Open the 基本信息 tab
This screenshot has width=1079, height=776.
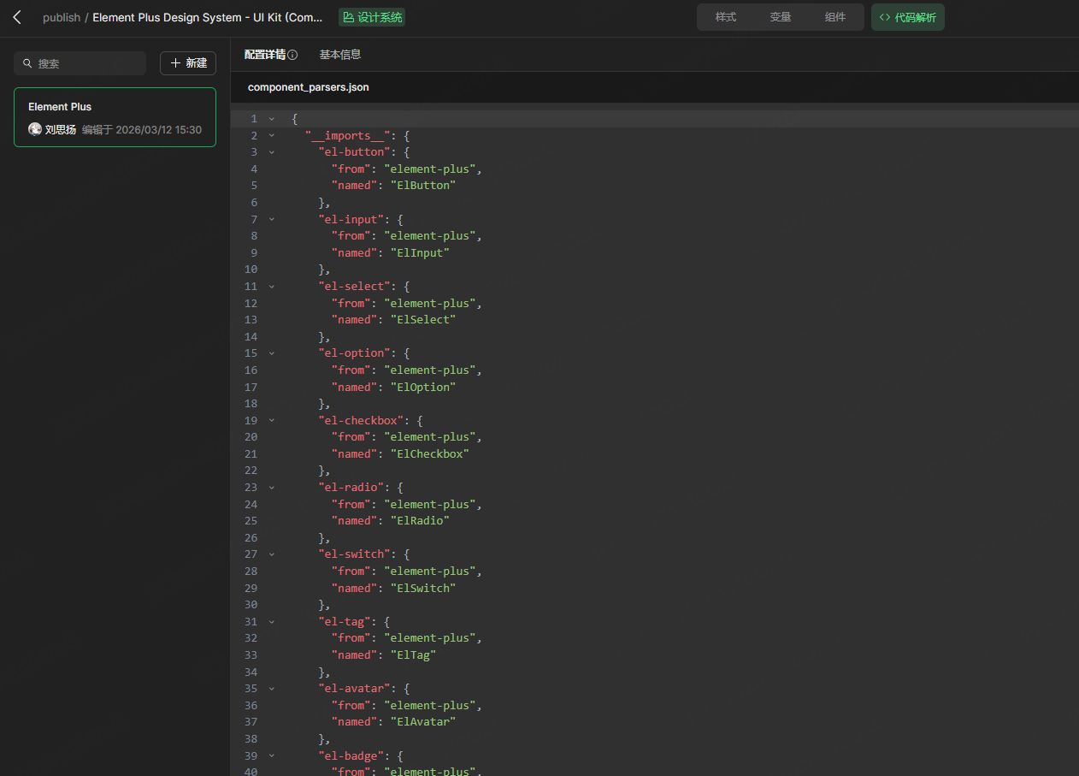click(340, 55)
